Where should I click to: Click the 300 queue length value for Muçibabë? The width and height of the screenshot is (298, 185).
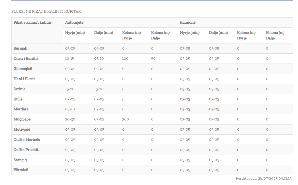[125, 119]
